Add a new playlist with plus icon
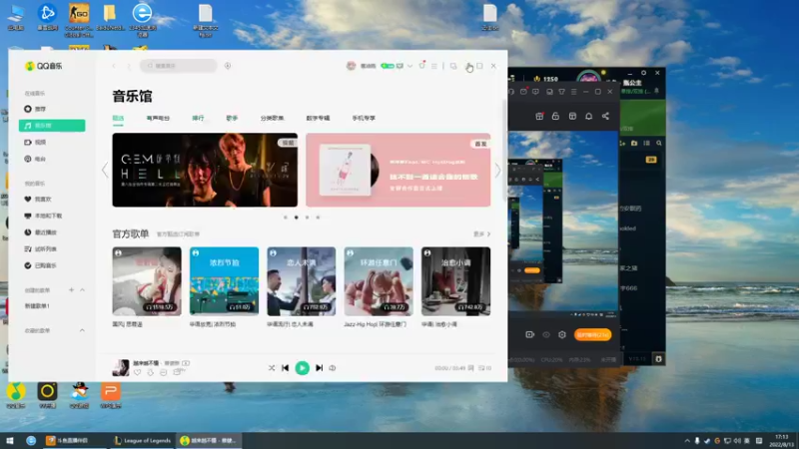 pos(71,290)
